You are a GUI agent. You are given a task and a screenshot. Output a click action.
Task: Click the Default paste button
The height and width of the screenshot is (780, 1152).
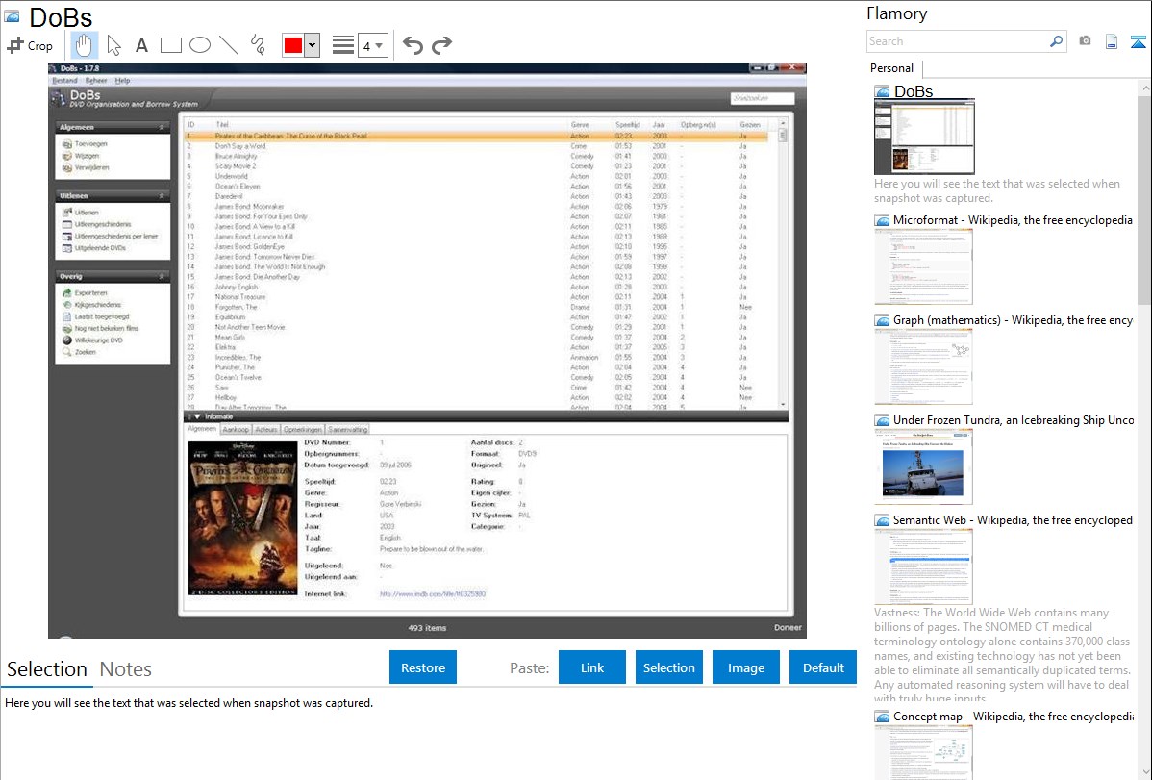(823, 667)
